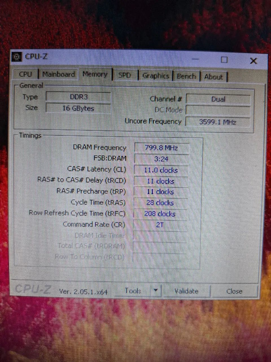
Task: Open the Mainboard tab
Action: click(x=58, y=74)
